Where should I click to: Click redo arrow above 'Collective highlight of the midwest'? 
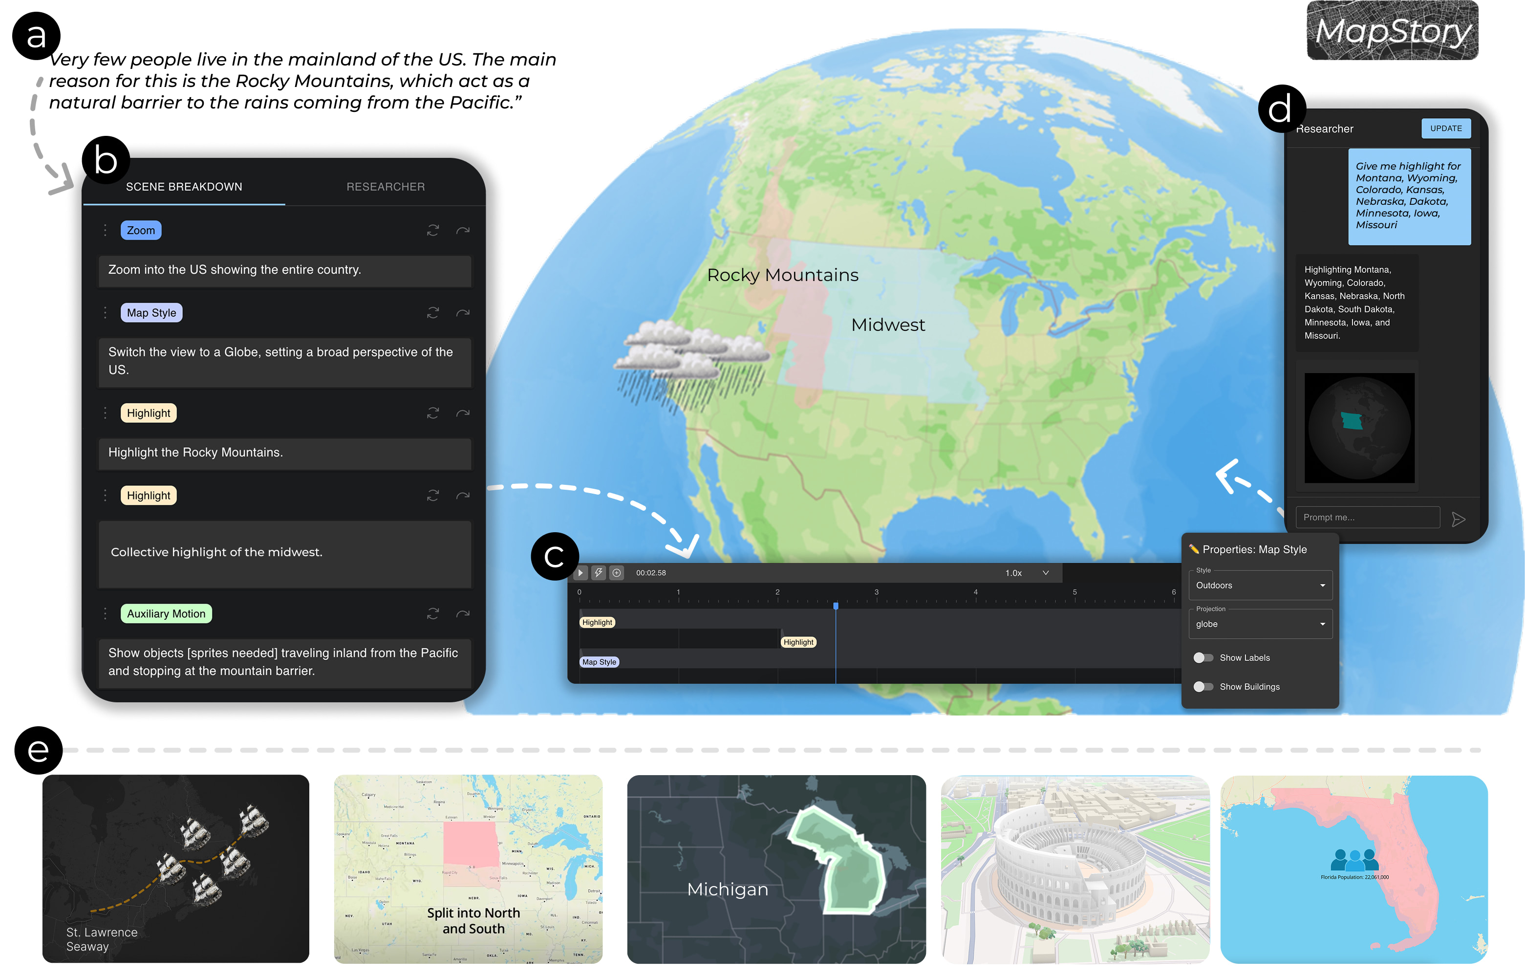click(463, 496)
